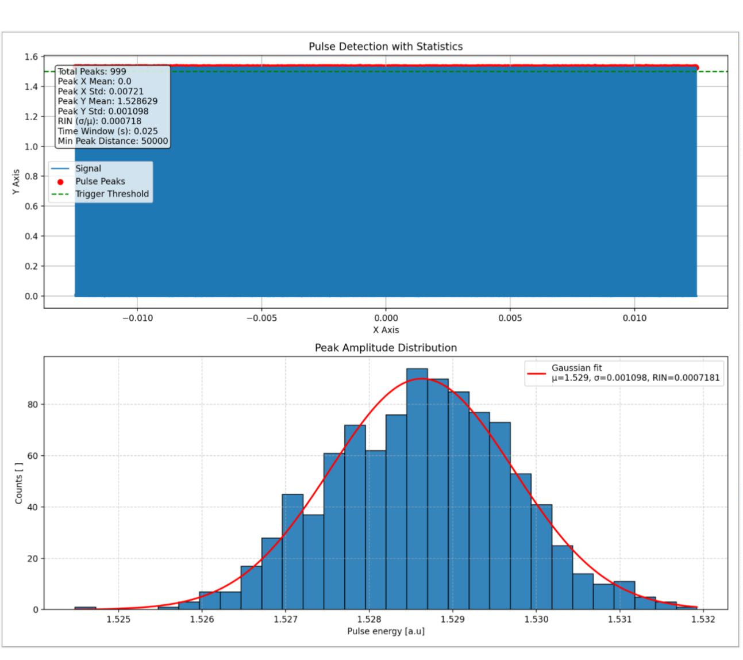Click the 'RIN (σ/μ): 0.000718' statistics line
743x660 pixels.
click(99, 121)
